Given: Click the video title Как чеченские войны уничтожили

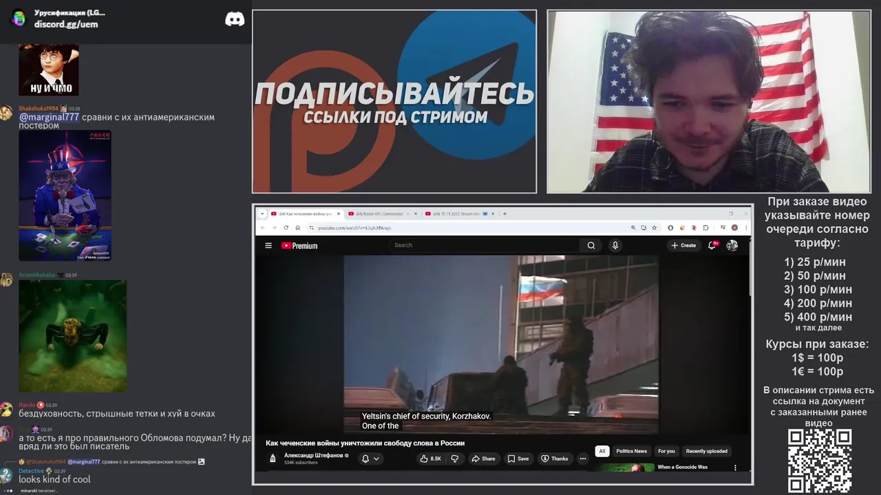Looking at the screenshot, I should 365,443.
